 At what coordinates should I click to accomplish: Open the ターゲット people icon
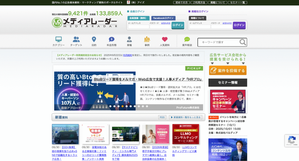tap(76, 40)
